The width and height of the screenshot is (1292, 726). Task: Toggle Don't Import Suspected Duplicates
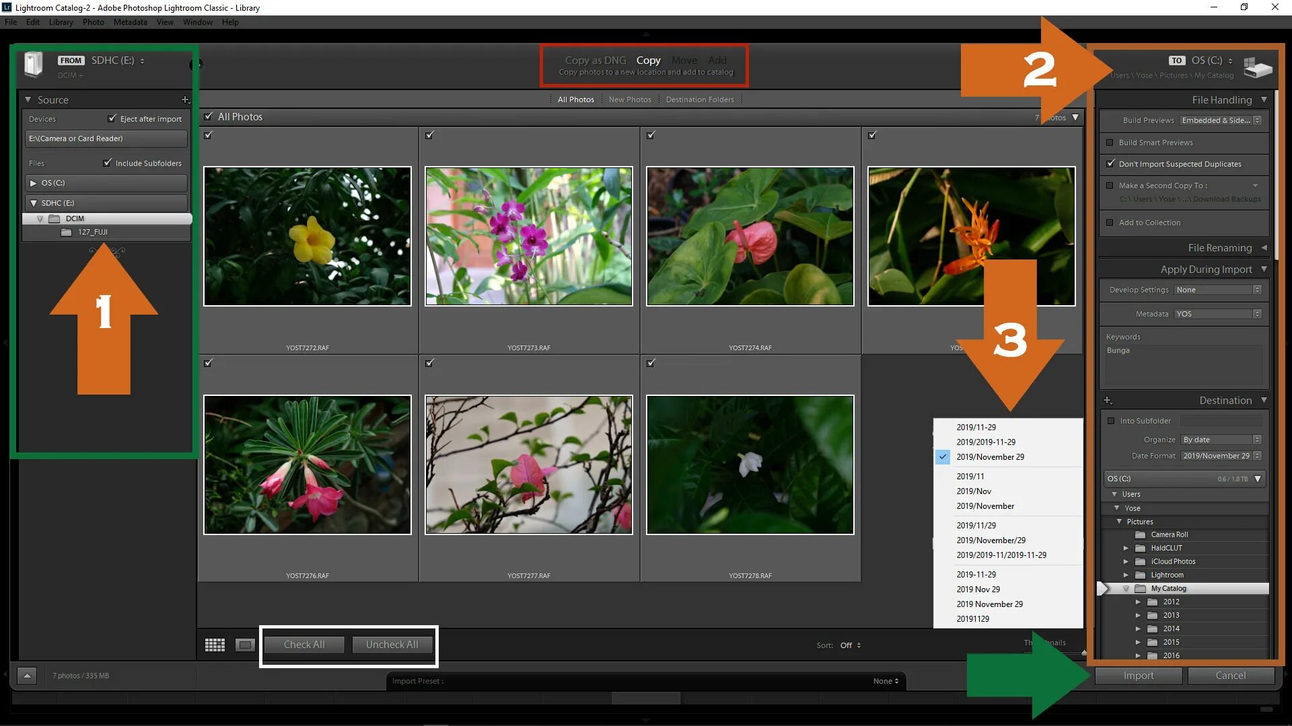(1110, 163)
